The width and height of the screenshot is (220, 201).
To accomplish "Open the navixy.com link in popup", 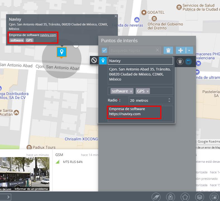I will coord(48,35).
